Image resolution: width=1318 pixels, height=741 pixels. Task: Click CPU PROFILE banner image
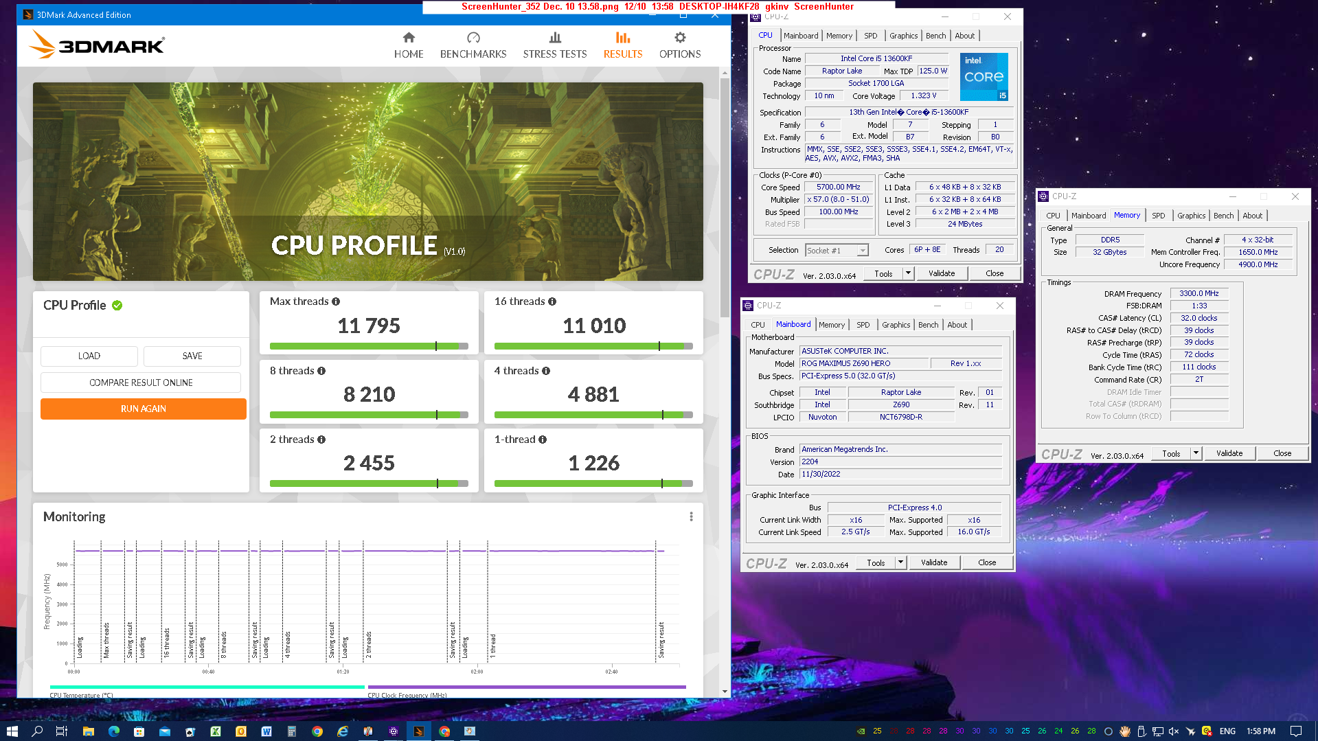click(x=368, y=181)
